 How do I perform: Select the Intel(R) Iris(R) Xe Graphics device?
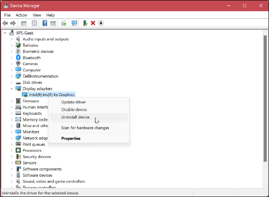pos(52,95)
